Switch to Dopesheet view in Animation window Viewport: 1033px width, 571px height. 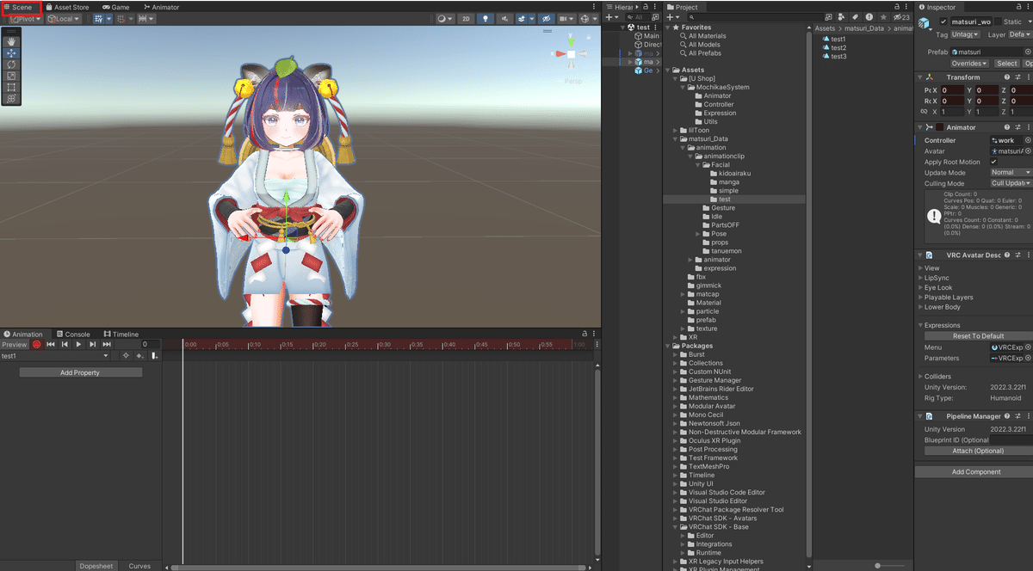(x=96, y=566)
